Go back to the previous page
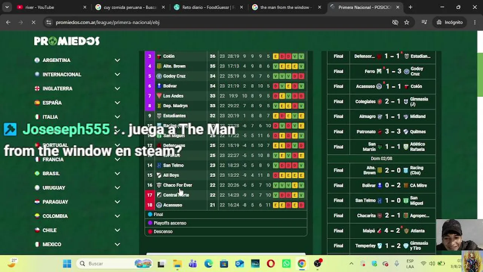Screen dimensions: 483x272 click(8, 22)
